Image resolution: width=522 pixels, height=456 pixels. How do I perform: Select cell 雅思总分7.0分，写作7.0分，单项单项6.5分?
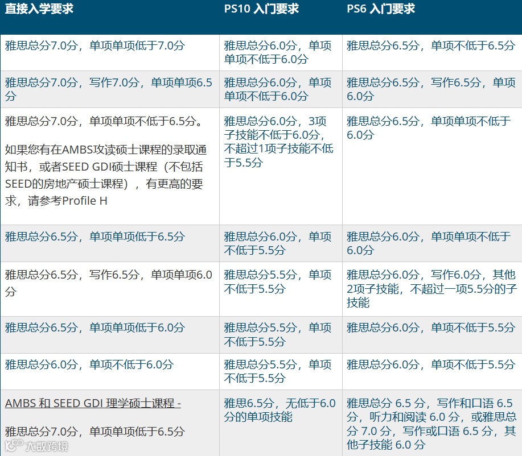[x=110, y=89]
